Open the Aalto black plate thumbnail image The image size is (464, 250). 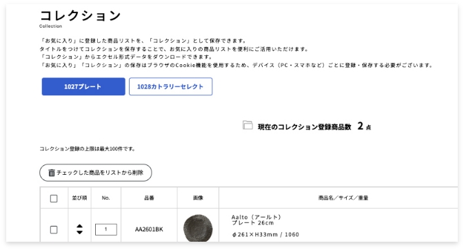[198, 228]
